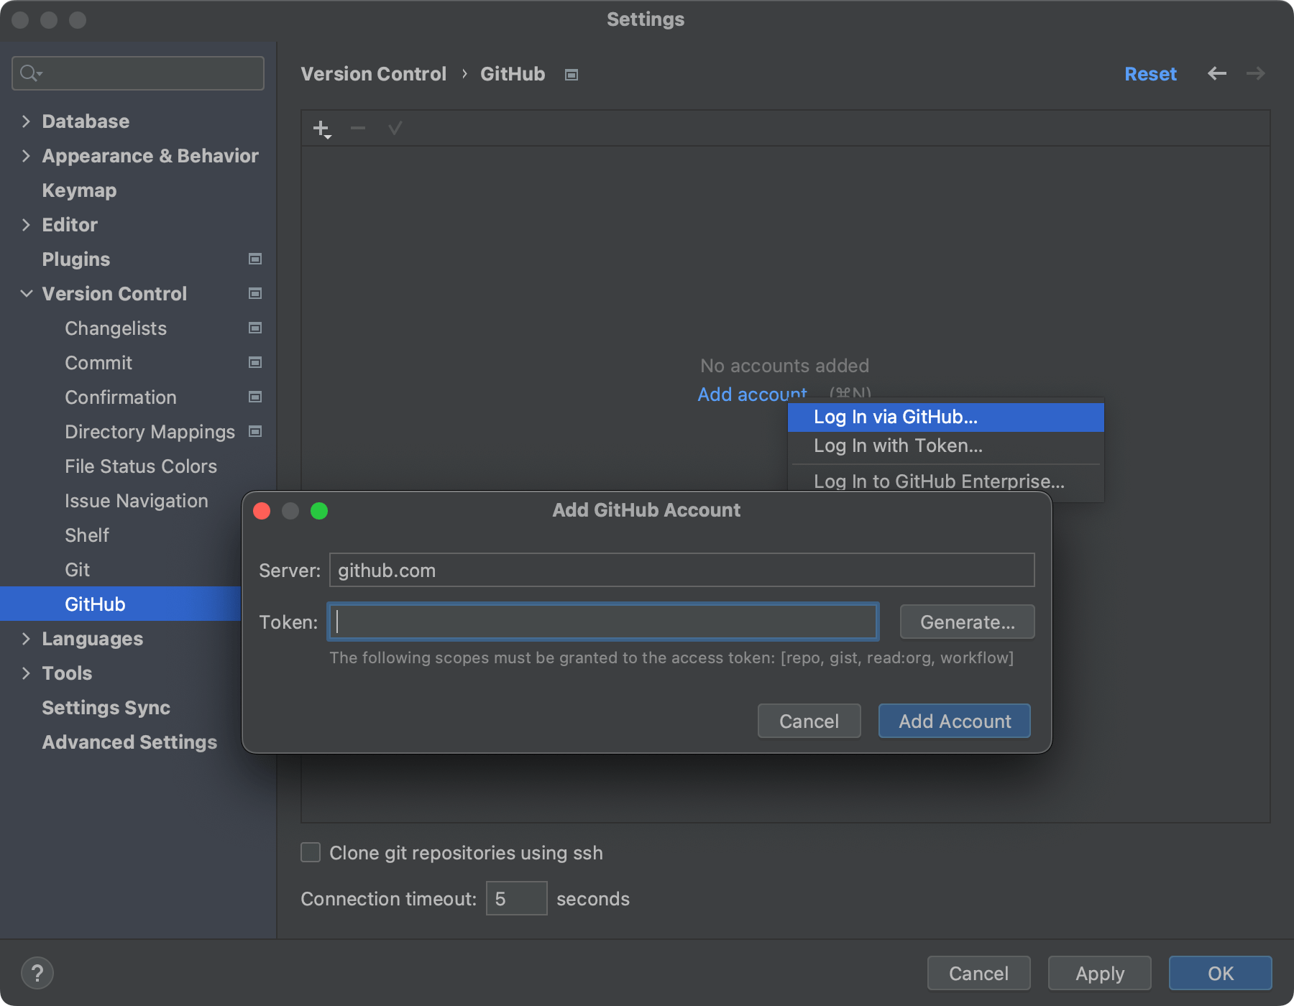This screenshot has width=1294, height=1006.
Task: Click the square icon beside Version Control
Action: [x=254, y=293]
